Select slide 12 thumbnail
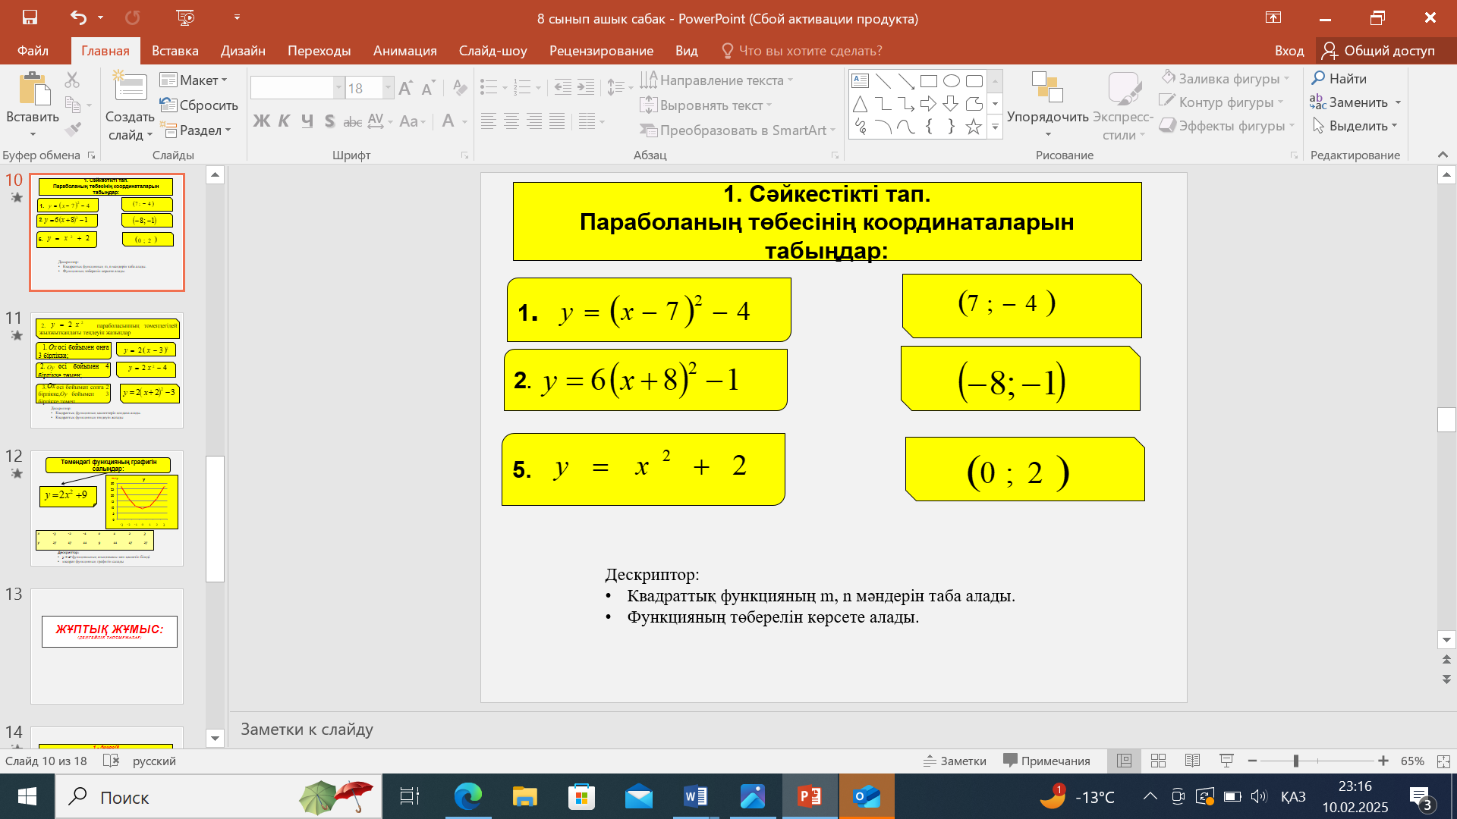Image resolution: width=1457 pixels, height=819 pixels. click(107, 508)
